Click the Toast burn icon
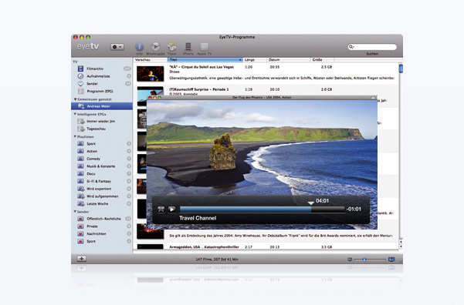Screen dimensions: 464x305 pyautogui.click(x=172, y=47)
